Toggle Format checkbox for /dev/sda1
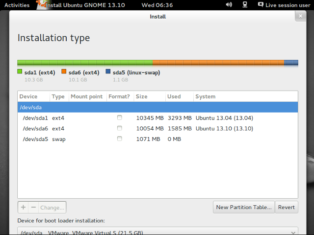The height and width of the screenshot is (235, 314). click(120, 117)
